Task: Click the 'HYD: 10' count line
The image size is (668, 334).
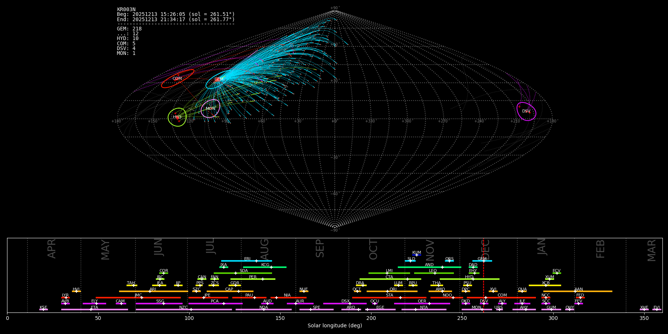Action: click(x=128, y=39)
